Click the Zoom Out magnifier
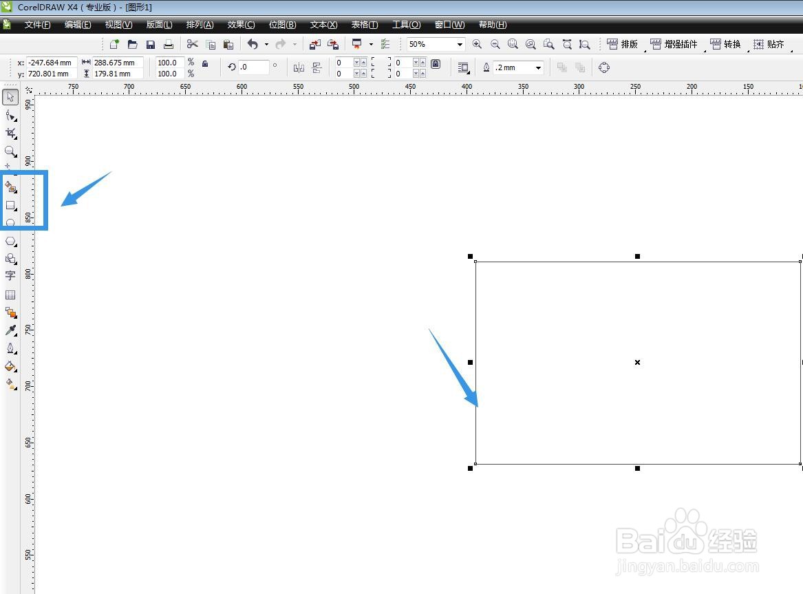Viewport: 803px width, 594px height. (495, 44)
